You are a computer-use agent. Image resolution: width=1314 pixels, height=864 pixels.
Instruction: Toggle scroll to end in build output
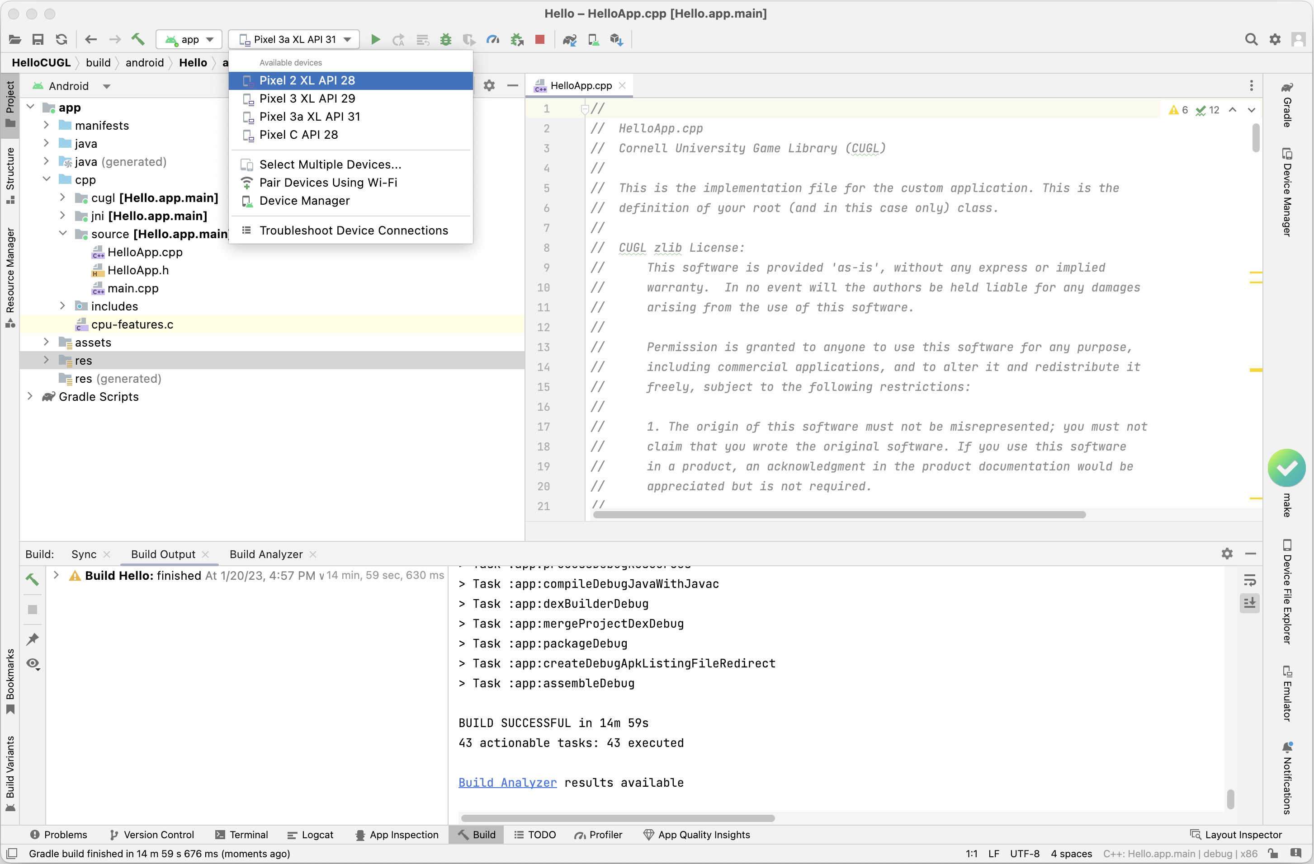tap(1249, 603)
